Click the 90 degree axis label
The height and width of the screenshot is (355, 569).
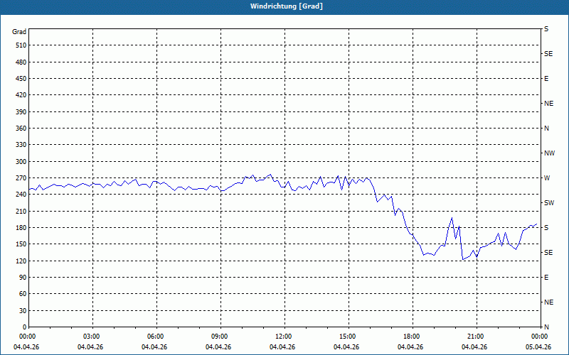pos(23,278)
